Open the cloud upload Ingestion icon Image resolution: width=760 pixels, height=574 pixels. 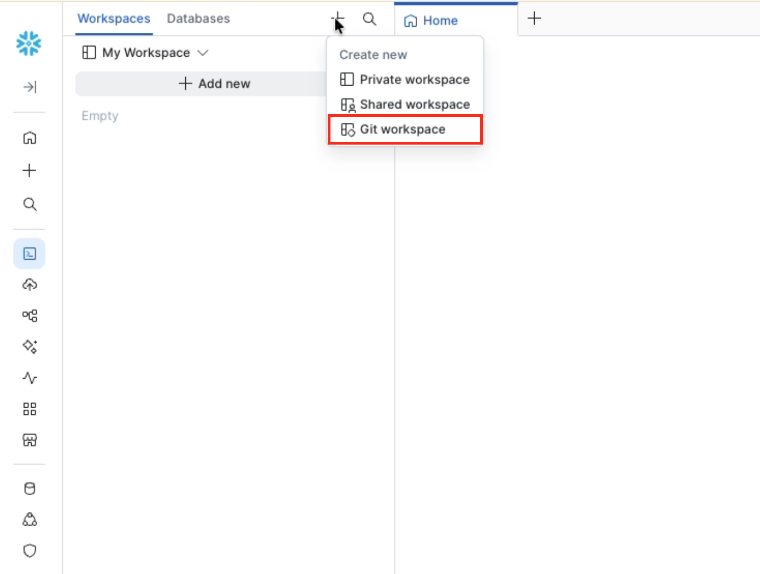(29, 285)
